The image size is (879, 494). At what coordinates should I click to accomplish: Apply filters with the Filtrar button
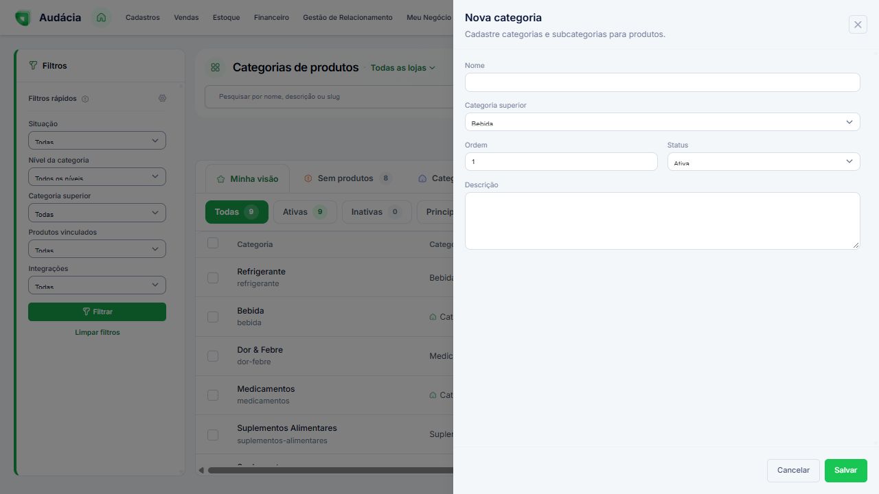coord(97,311)
